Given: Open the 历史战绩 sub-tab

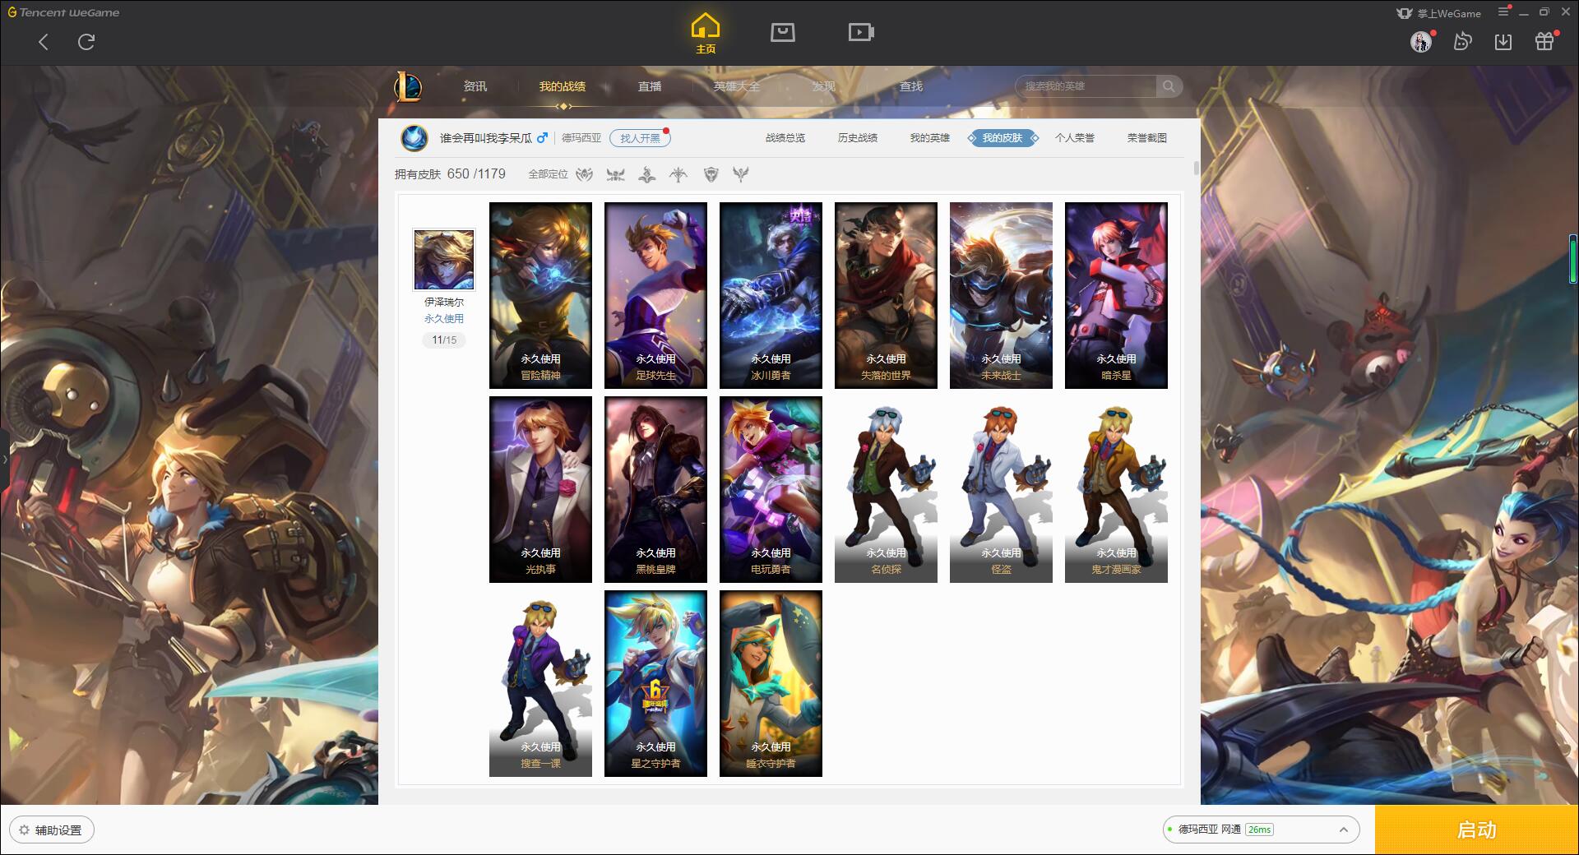Looking at the screenshot, I should (858, 138).
